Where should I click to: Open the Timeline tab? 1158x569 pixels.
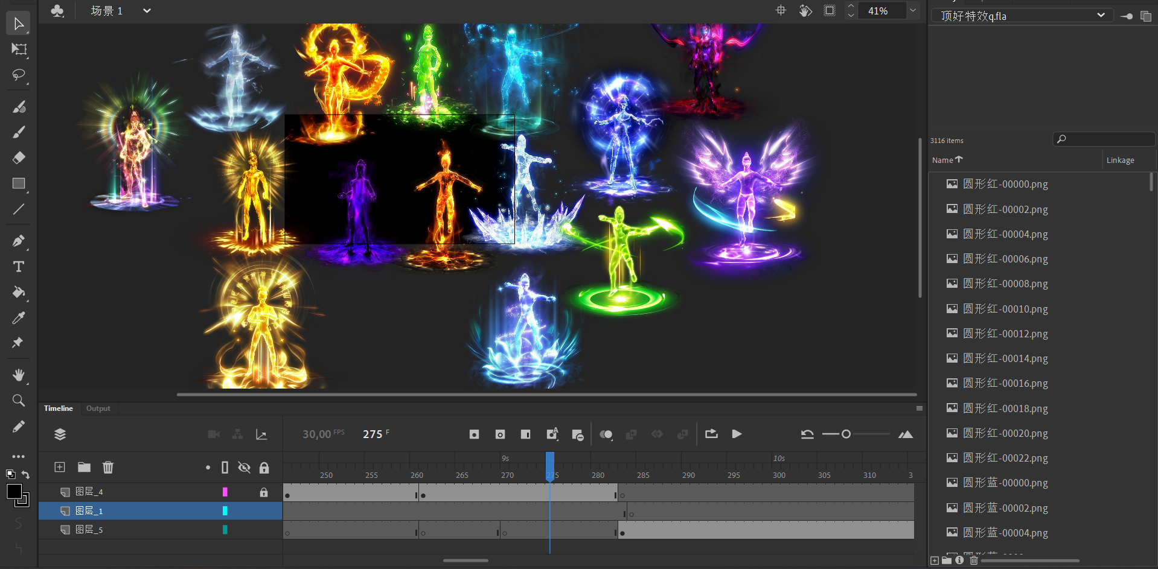point(59,408)
